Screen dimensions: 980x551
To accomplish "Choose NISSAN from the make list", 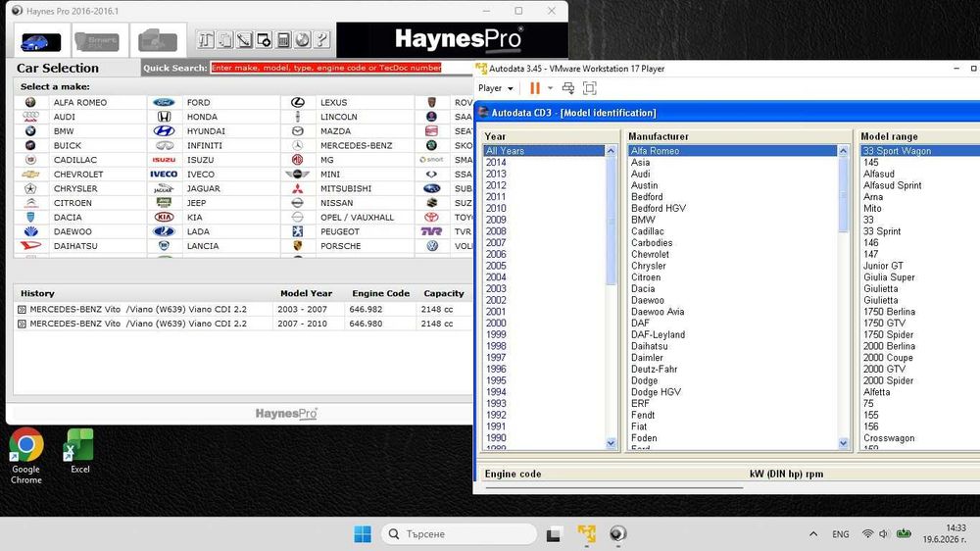I will point(336,203).
